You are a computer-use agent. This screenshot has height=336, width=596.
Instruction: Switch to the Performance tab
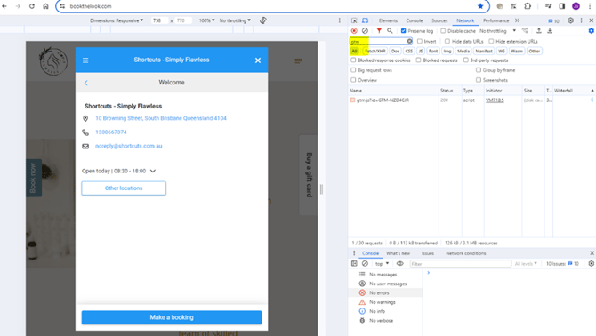pyautogui.click(x=495, y=20)
